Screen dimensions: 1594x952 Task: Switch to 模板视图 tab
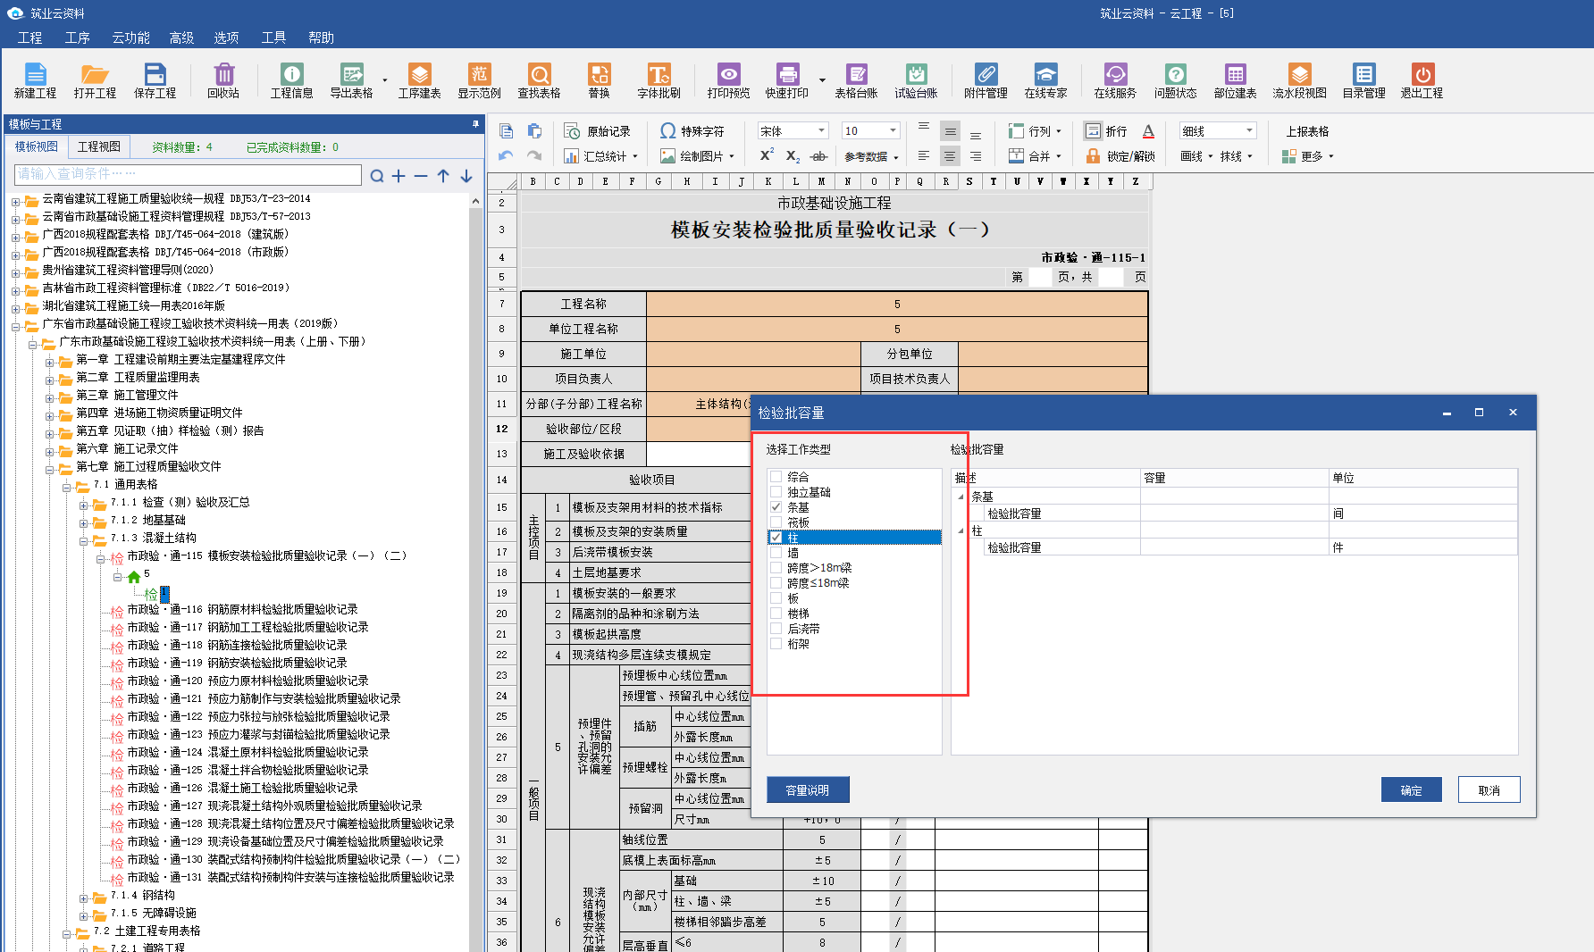(x=37, y=146)
